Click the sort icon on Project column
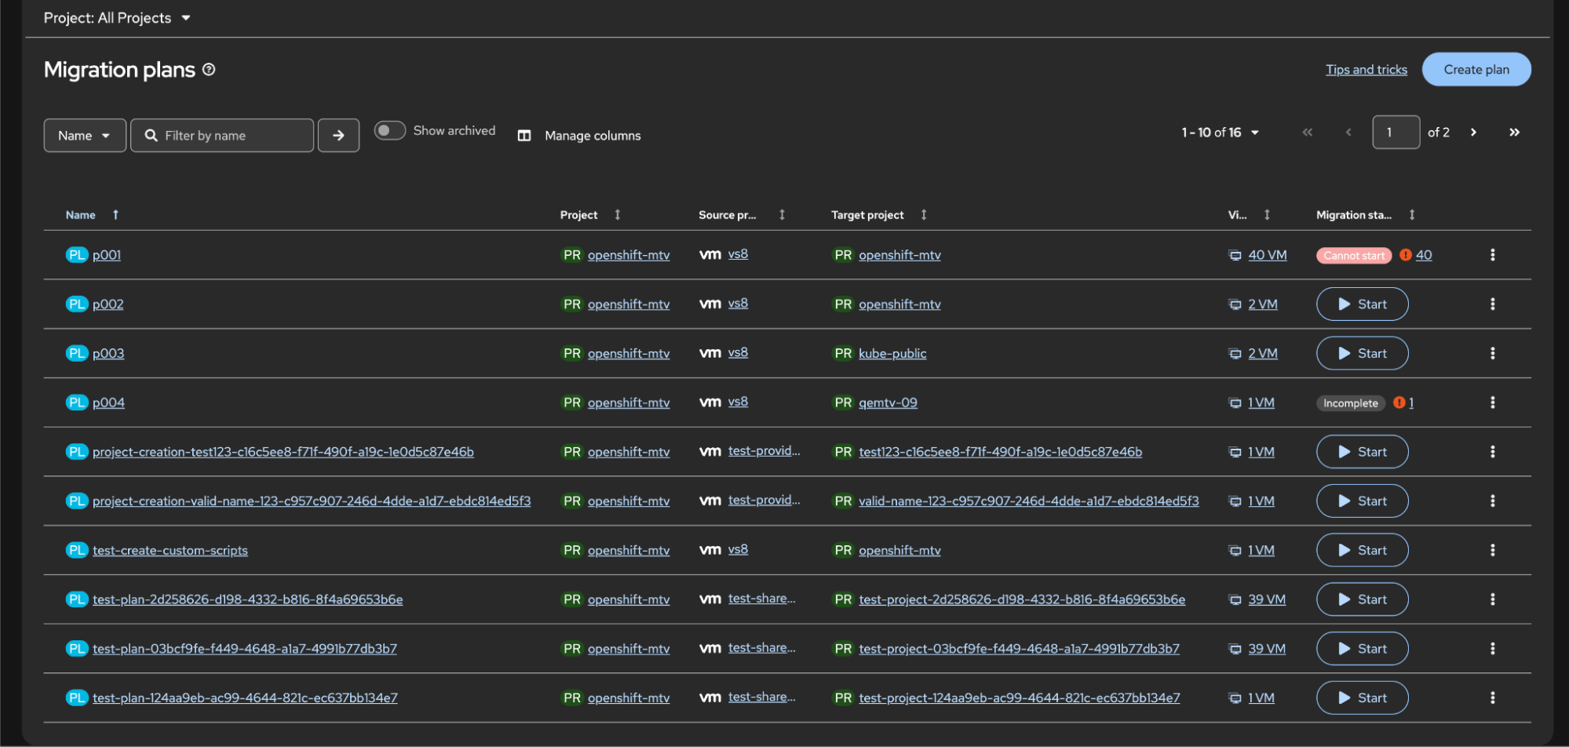 coord(618,215)
